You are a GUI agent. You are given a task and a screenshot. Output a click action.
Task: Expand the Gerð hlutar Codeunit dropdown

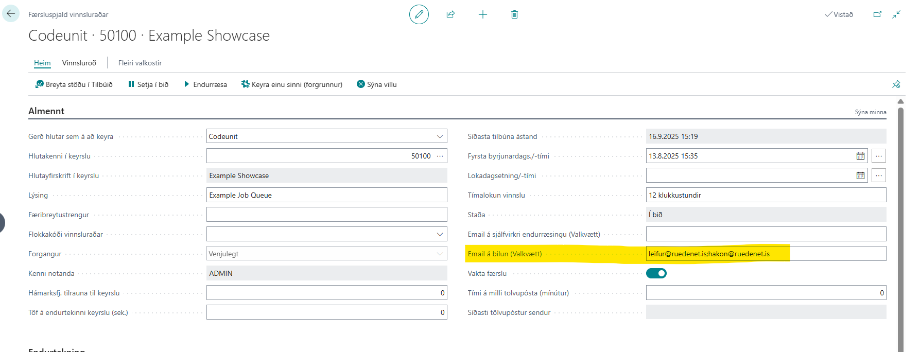[440, 136]
